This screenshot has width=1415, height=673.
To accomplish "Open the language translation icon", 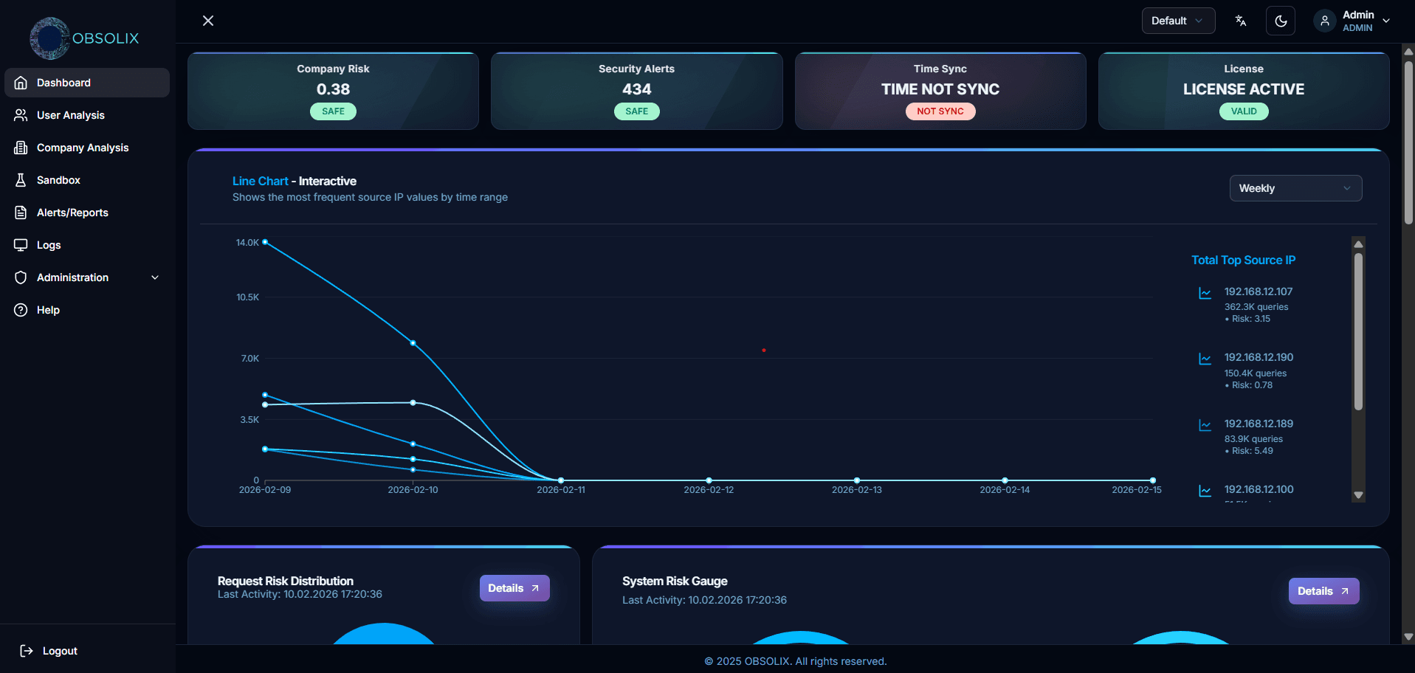I will [x=1241, y=21].
